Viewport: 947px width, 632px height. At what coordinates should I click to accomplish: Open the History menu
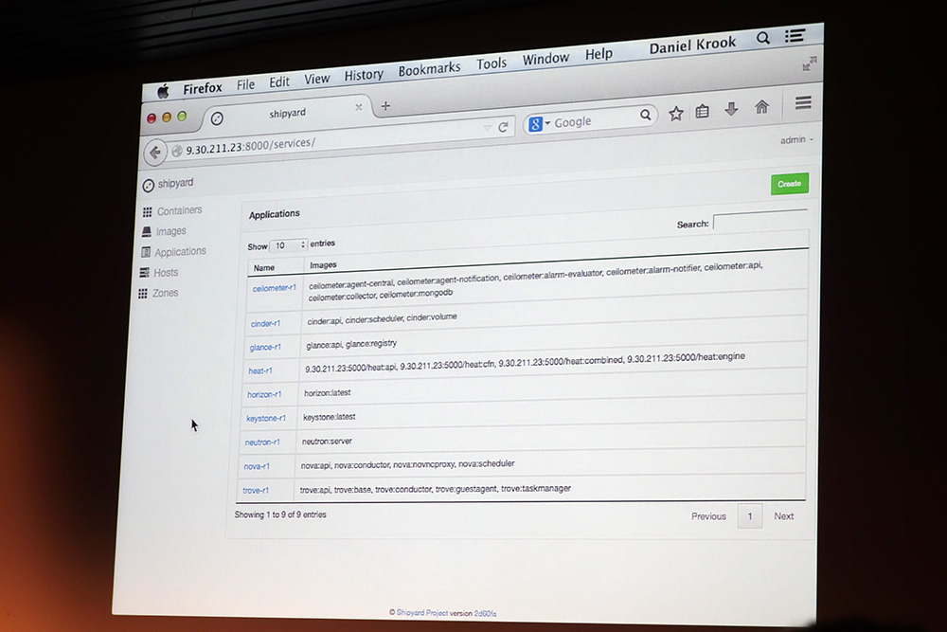pos(364,75)
